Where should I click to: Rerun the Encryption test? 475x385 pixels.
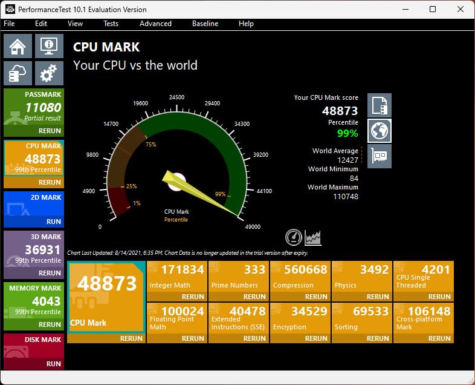(x=316, y=338)
